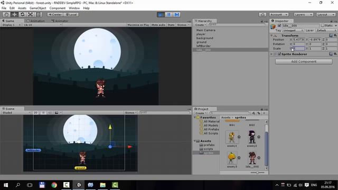The image size is (338, 190).
Task: Open the Layer dropdown showing Default
Action: 326,31
